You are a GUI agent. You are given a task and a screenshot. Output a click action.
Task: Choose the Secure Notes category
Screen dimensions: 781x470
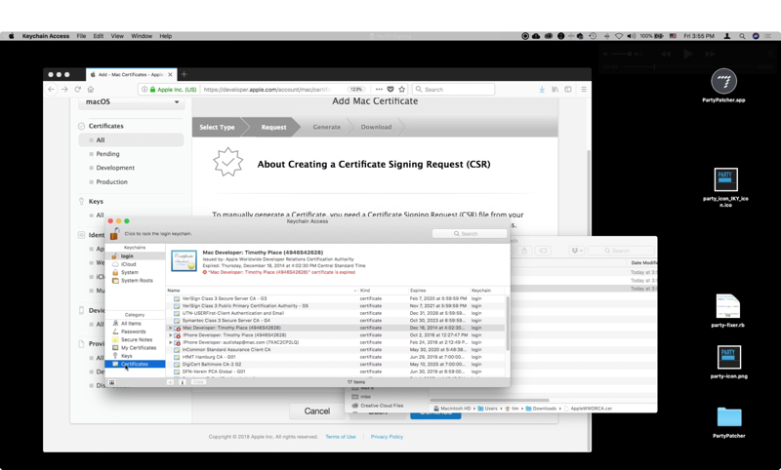(135, 339)
